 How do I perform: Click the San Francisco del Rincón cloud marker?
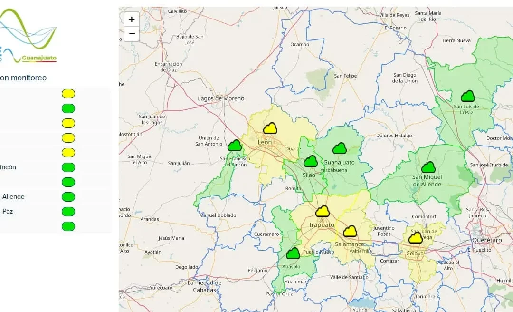pos(235,146)
